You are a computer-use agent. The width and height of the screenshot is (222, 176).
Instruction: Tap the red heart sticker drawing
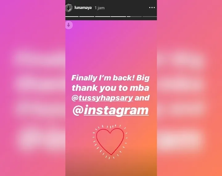(x=110, y=142)
